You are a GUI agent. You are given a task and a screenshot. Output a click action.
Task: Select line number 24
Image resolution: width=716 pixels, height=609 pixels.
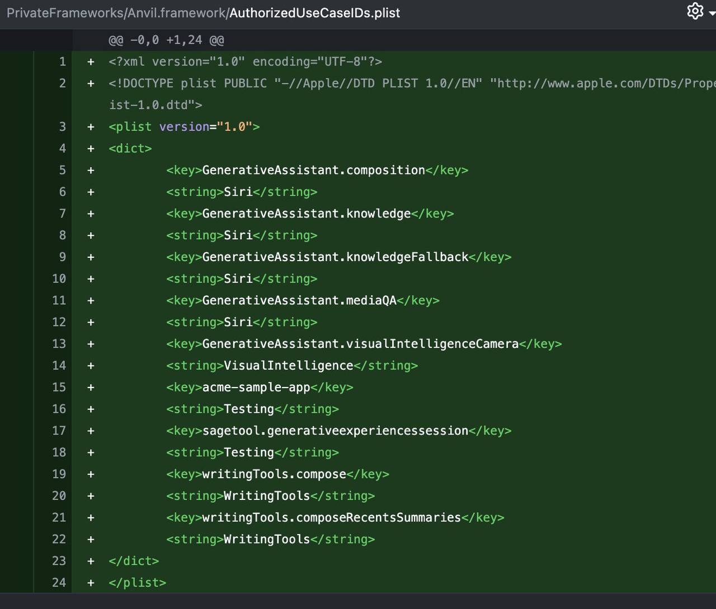pos(59,583)
